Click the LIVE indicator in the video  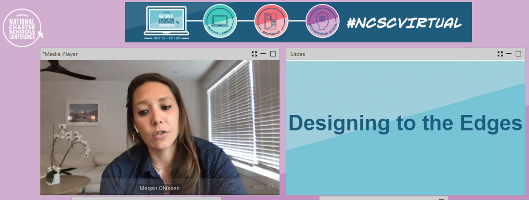257,187
